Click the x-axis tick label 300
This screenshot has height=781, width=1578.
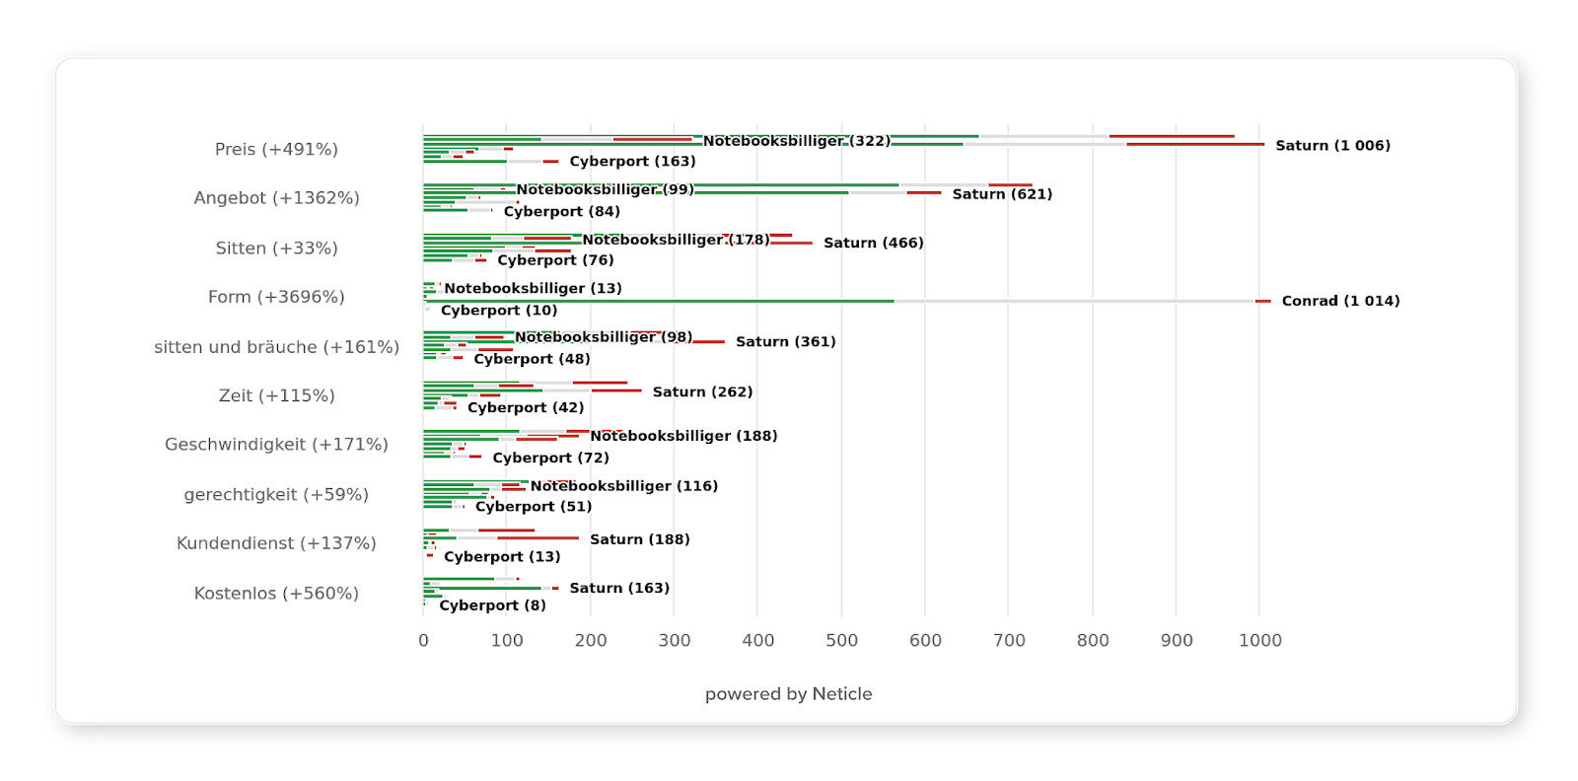coord(675,641)
